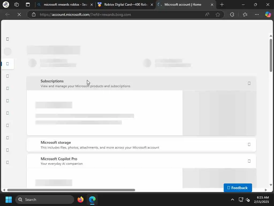Click the scroll left arrow of the page
The height and width of the screenshot is (206, 274).
(x=4, y=190)
